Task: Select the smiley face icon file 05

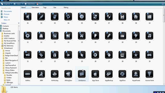Action: 82,17
